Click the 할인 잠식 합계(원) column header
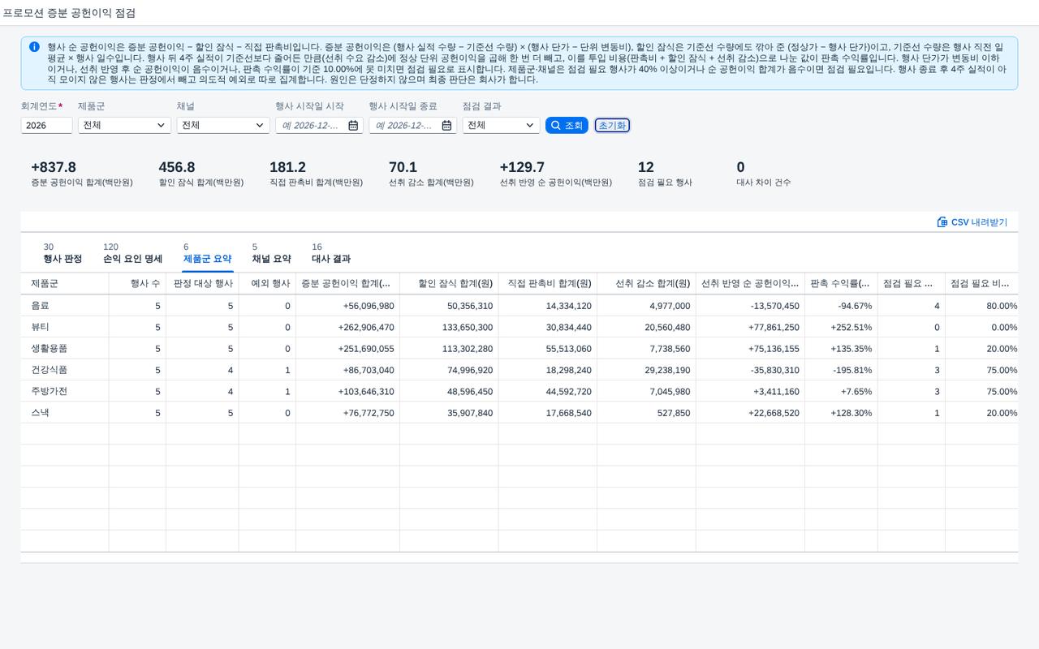The image size is (1039, 649). tap(449, 284)
